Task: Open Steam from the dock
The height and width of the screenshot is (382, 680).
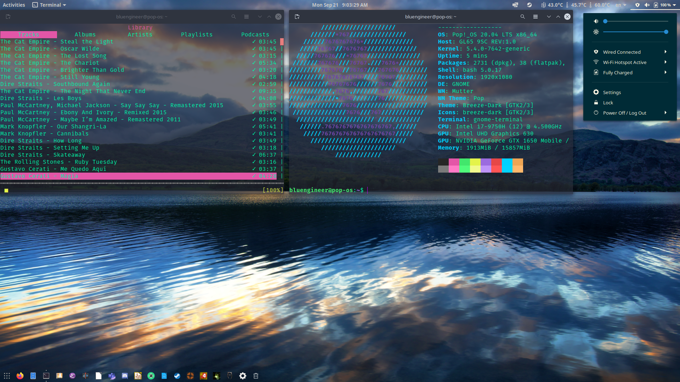Action: pos(177,376)
